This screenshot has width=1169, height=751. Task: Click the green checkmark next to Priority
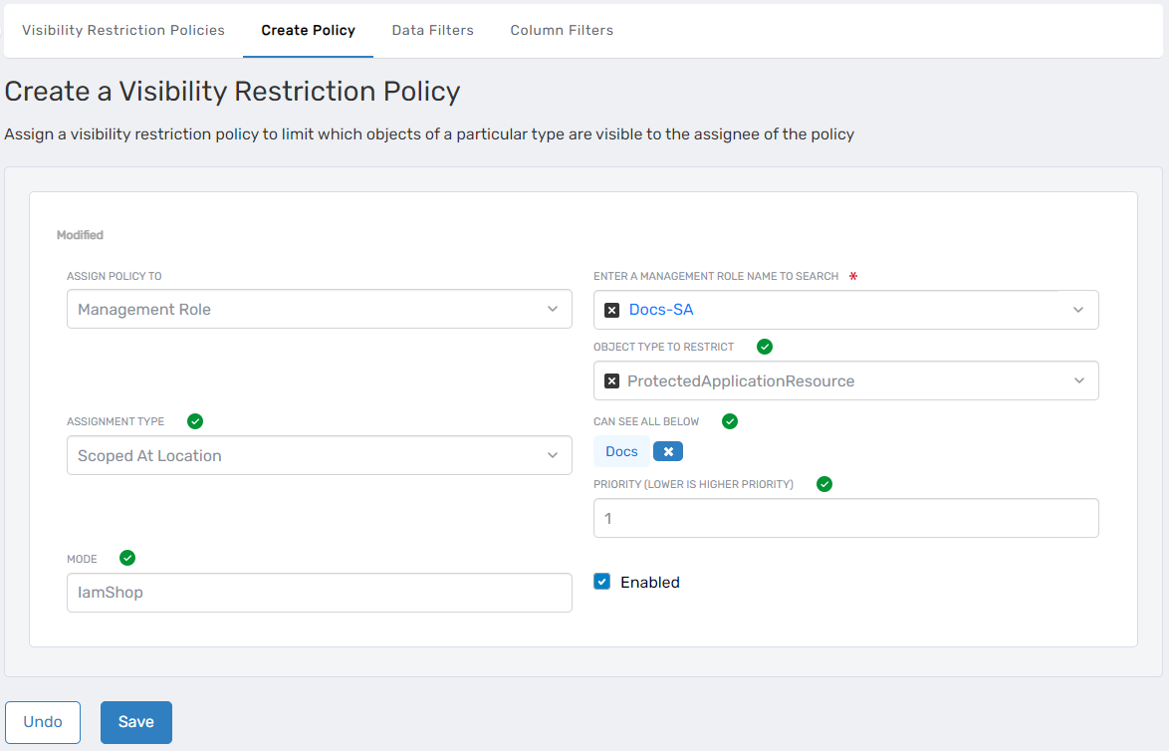coord(823,484)
